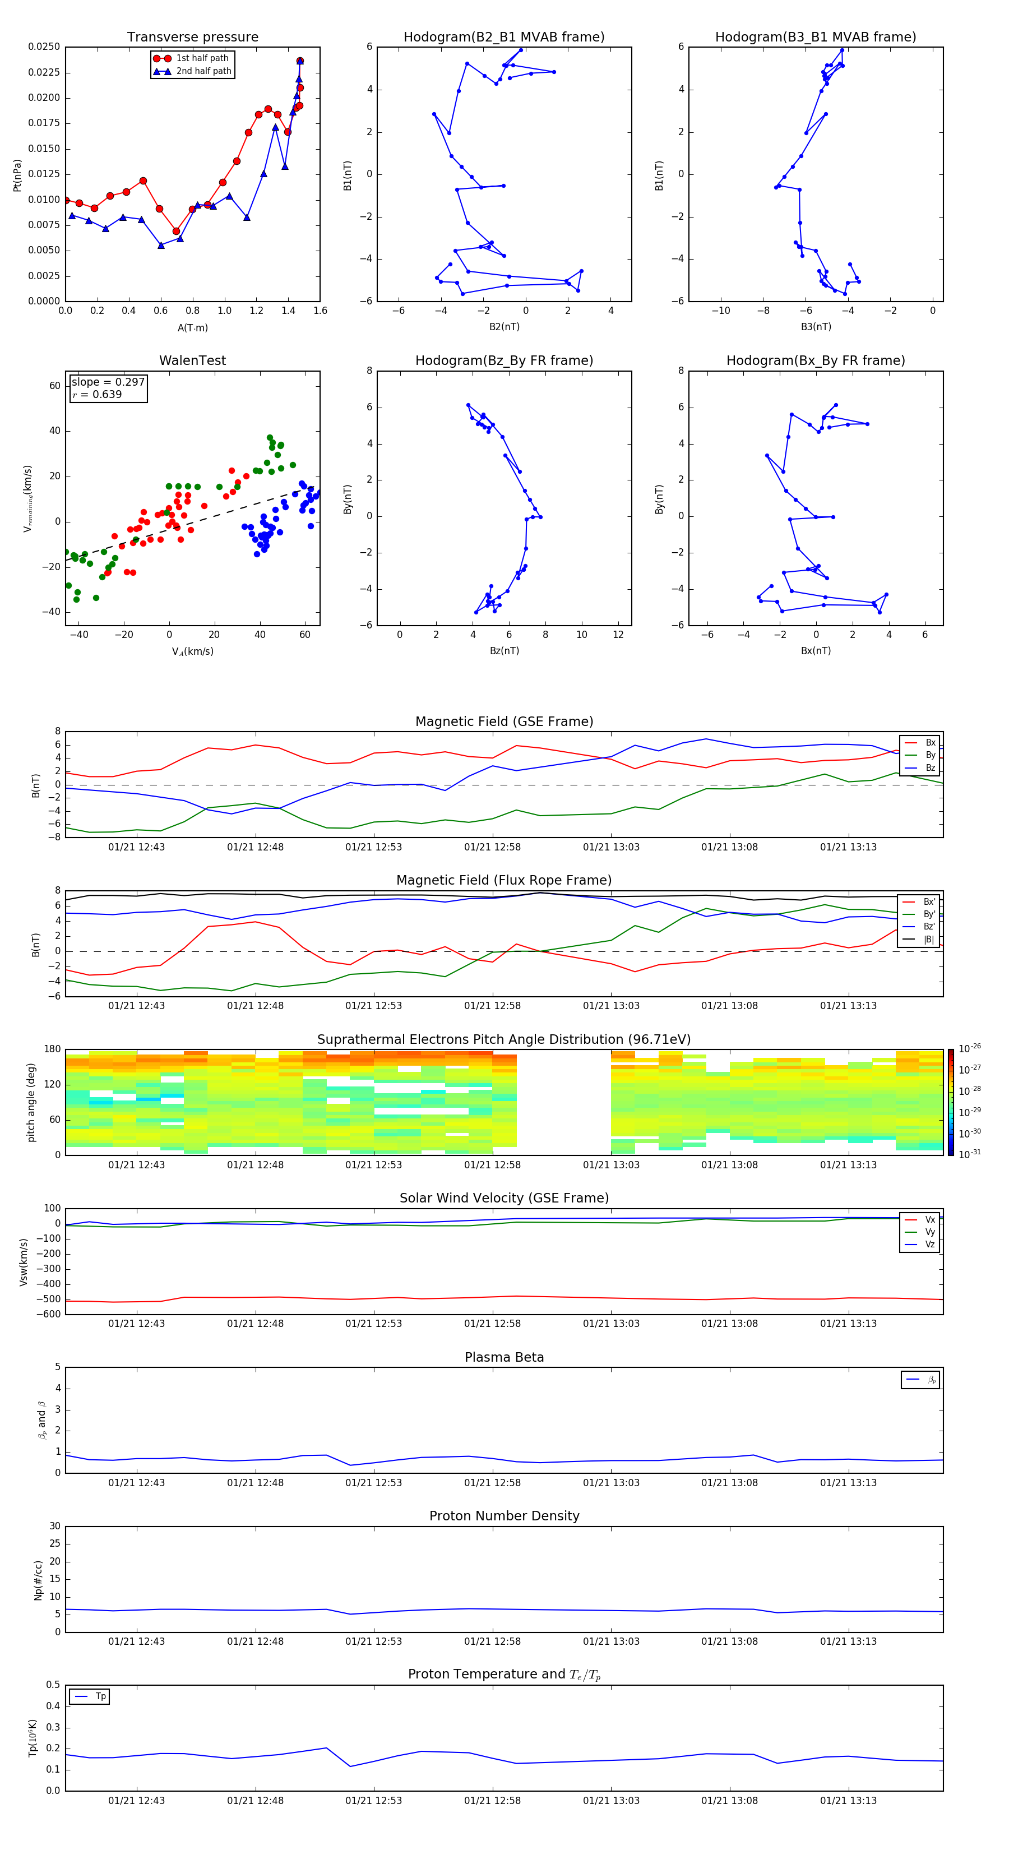Click "01/21 12:43" tick under Plasma Beta panel

click(136, 1482)
